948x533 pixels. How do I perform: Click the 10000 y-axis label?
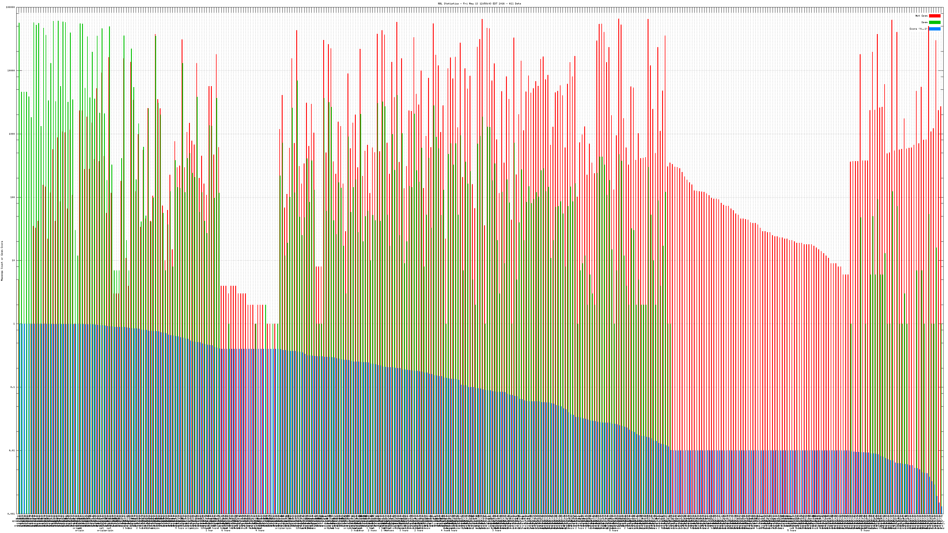tap(12, 71)
